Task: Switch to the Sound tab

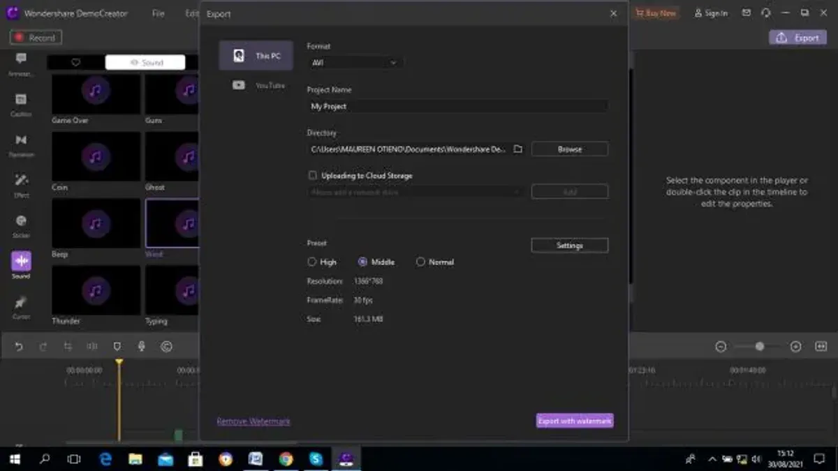Action: 145,62
